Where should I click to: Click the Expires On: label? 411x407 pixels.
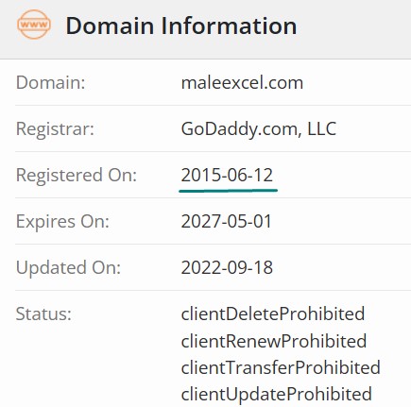(x=62, y=221)
